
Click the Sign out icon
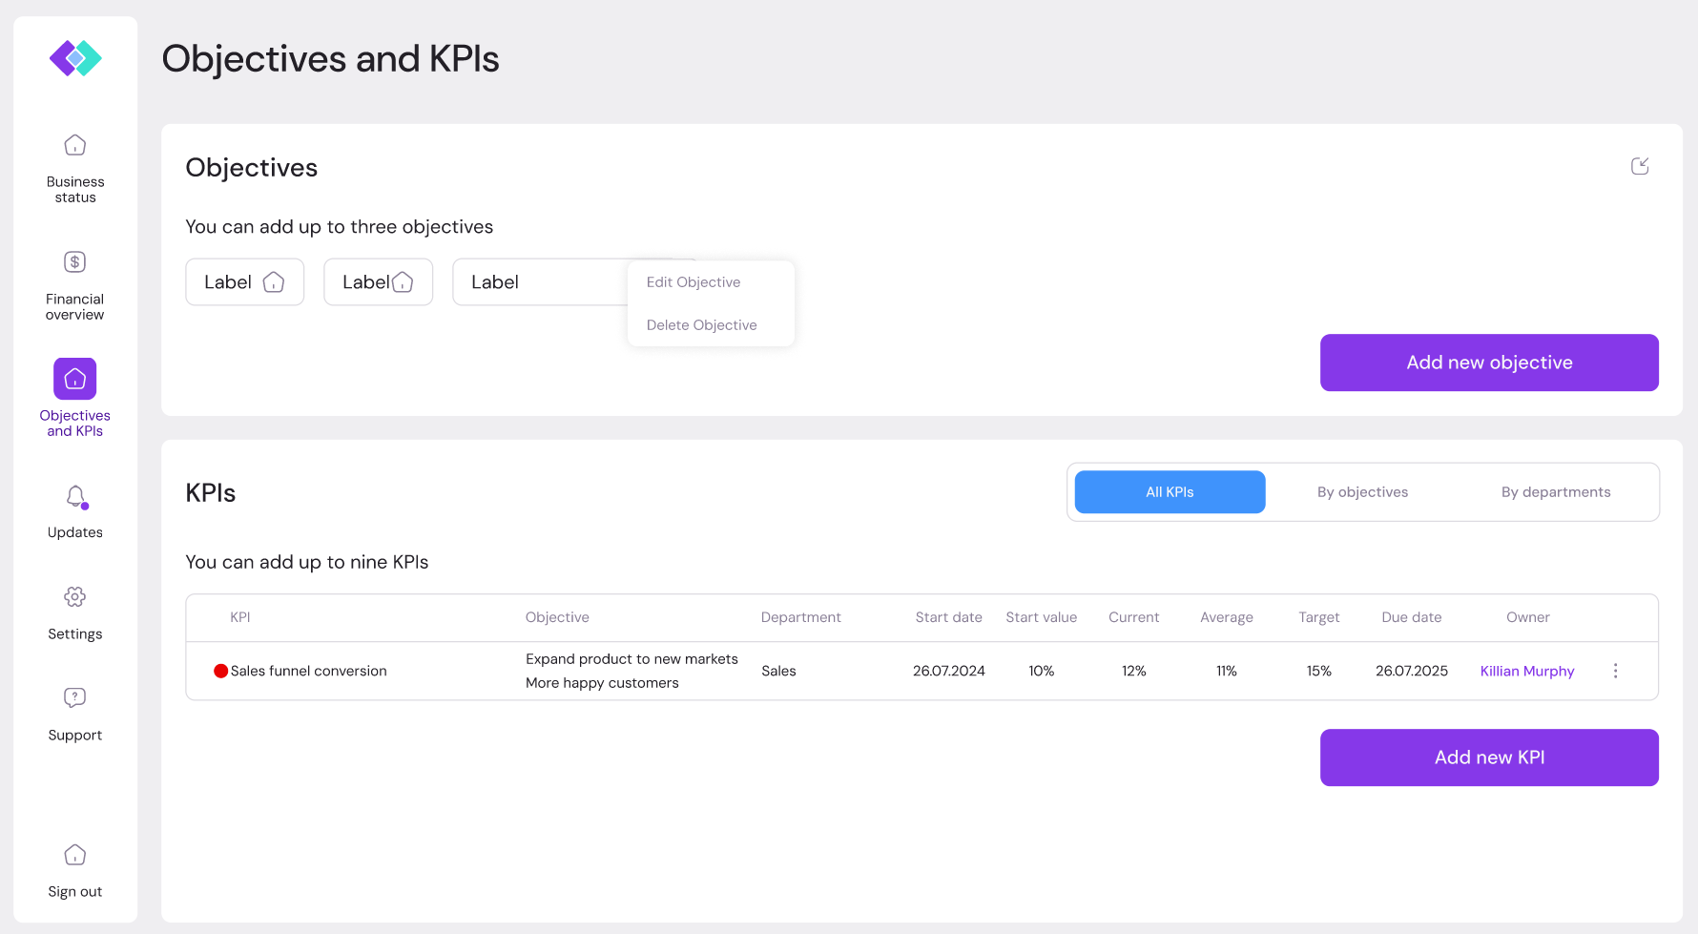point(75,855)
